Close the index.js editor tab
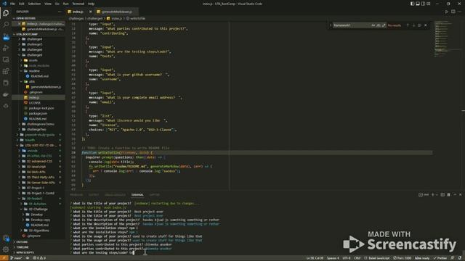The width and height of the screenshot is (465, 261). (x=90, y=12)
